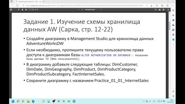Open browser settings and more menu

[173, 5]
